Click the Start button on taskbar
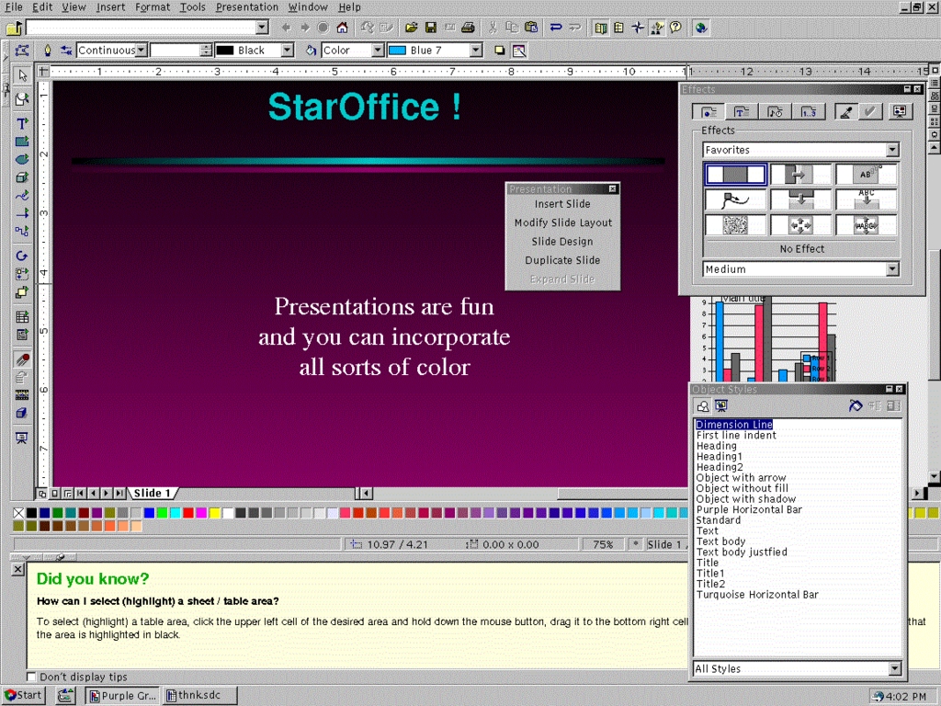 [24, 695]
